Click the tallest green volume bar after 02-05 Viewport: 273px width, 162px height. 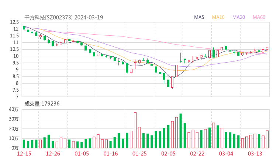pos(180,131)
